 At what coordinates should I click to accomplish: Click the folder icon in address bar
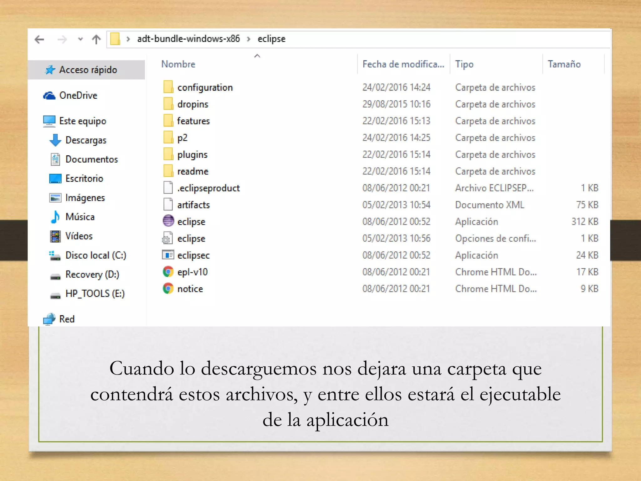coord(115,39)
